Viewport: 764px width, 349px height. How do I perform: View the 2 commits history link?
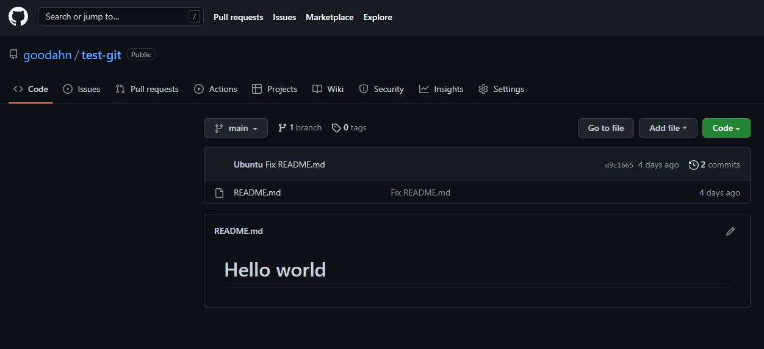pyautogui.click(x=715, y=164)
